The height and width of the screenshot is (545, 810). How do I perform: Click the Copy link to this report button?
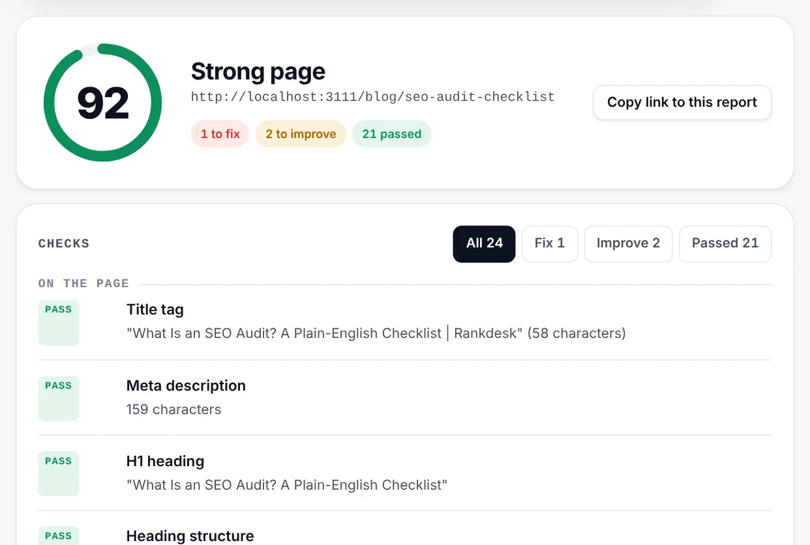(682, 102)
